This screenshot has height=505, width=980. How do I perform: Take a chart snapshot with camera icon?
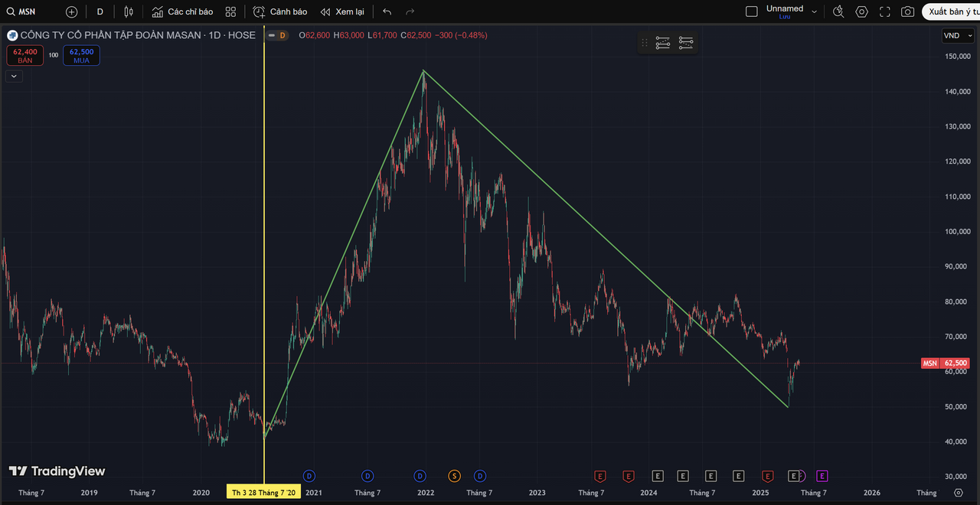click(x=907, y=11)
